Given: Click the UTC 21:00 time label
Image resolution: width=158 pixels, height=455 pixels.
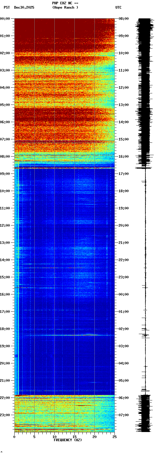Looking at the screenshot, I should click(x=123, y=243).
